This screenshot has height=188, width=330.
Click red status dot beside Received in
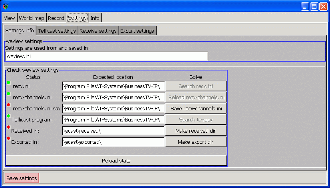tap(8, 127)
